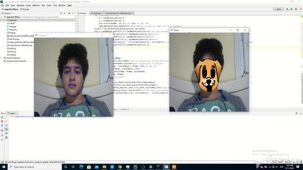Click the layout icon in the Run panel sidebar
This screenshot has width=303, height=170.
pos(2,130)
